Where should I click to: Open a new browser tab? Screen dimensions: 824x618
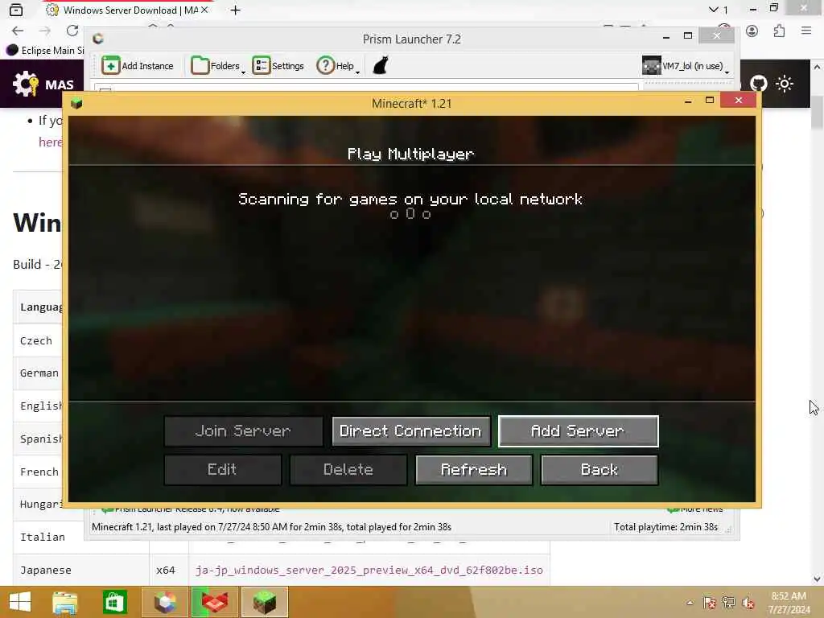(x=236, y=10)
